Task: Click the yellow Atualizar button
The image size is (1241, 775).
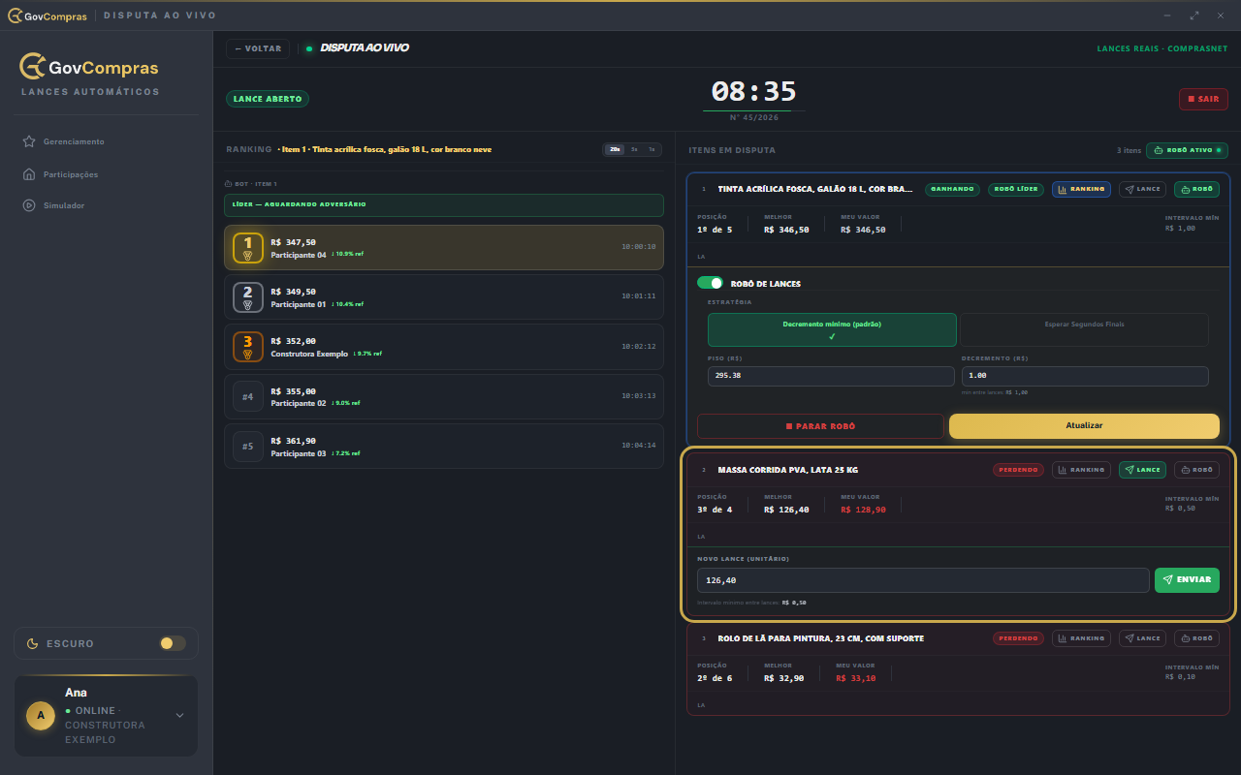Action: pyautogui.click(x=1084, y=426)
